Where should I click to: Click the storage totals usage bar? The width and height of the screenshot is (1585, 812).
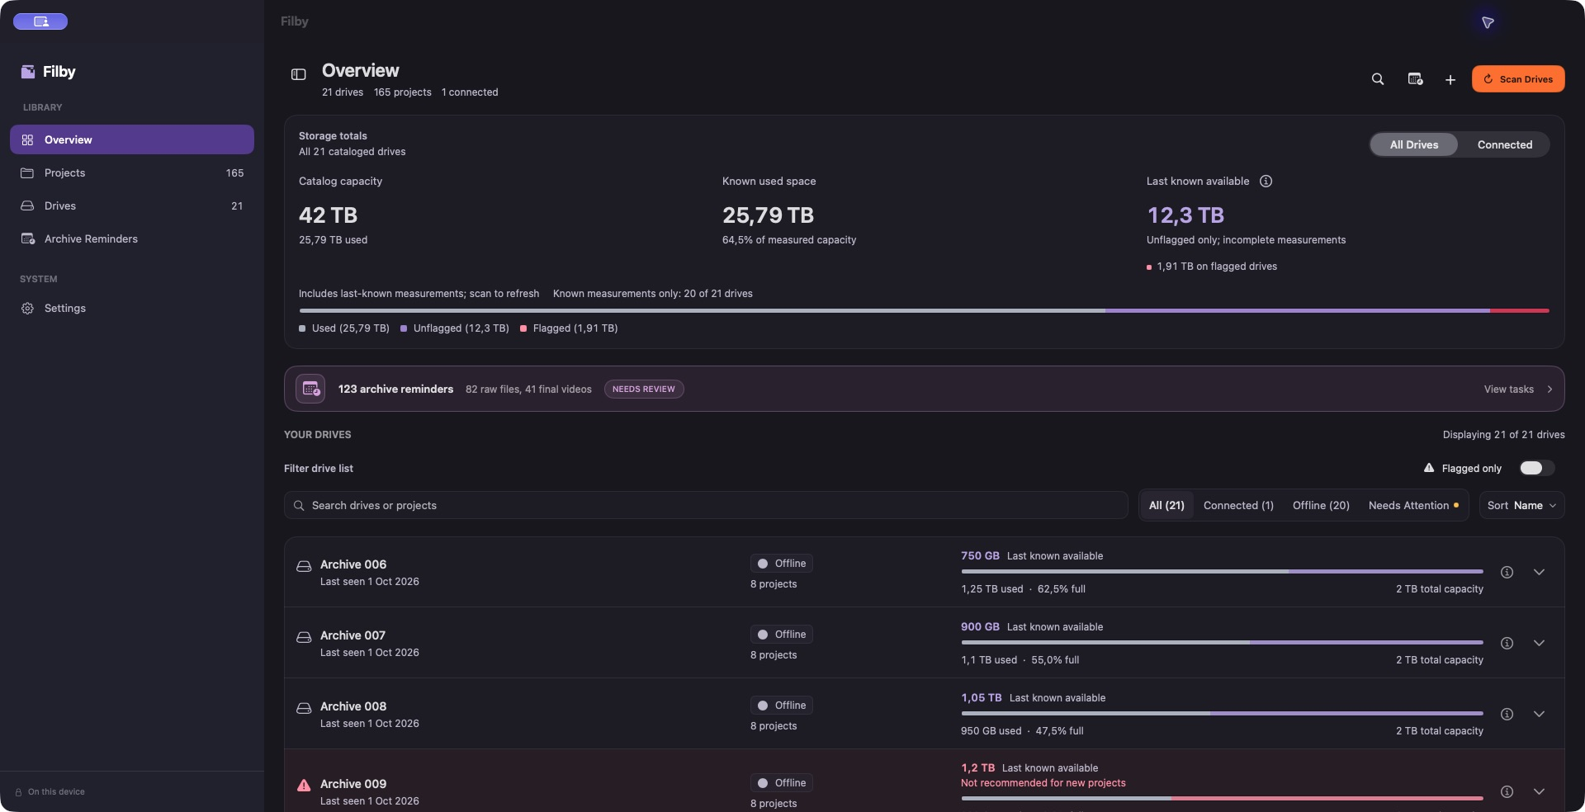click(x=924, y=310)
